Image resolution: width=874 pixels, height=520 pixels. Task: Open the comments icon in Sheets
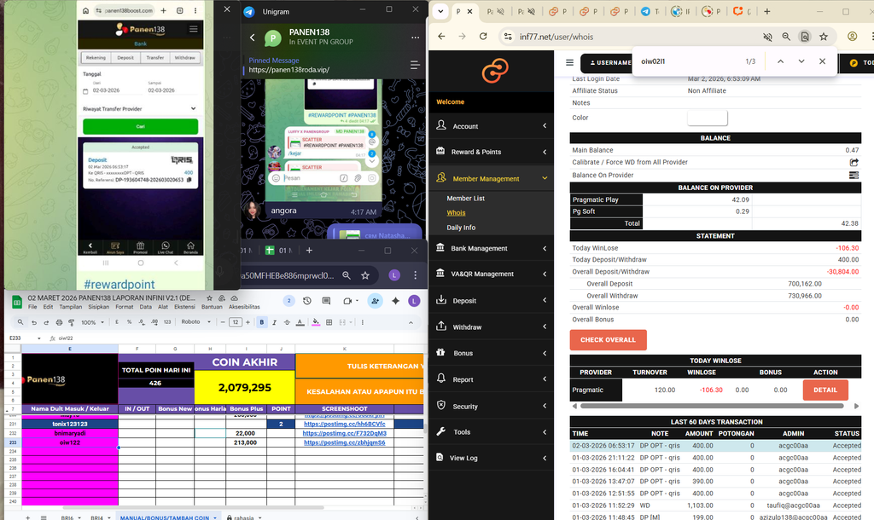point(327,301)
